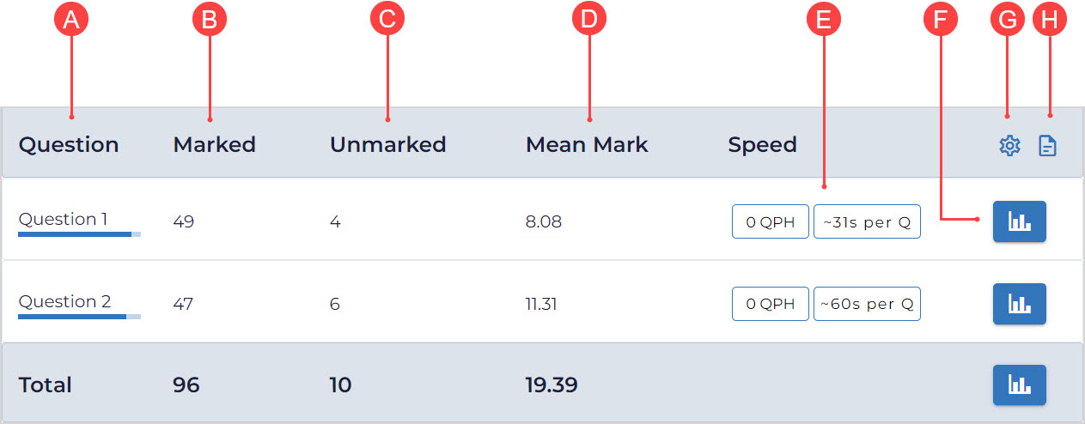
Task: Open the settings gear icon
Action: coord(1009,146)
